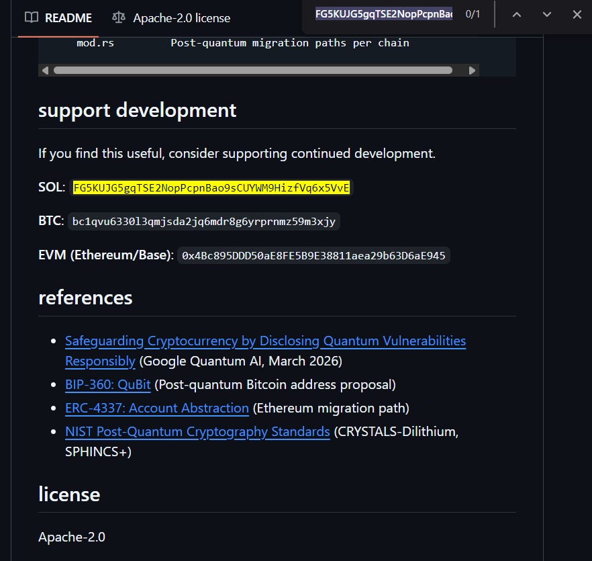Screen dimensions: 592x561
Task: Click the 'SOL:' label
Action: click(52, 187)
